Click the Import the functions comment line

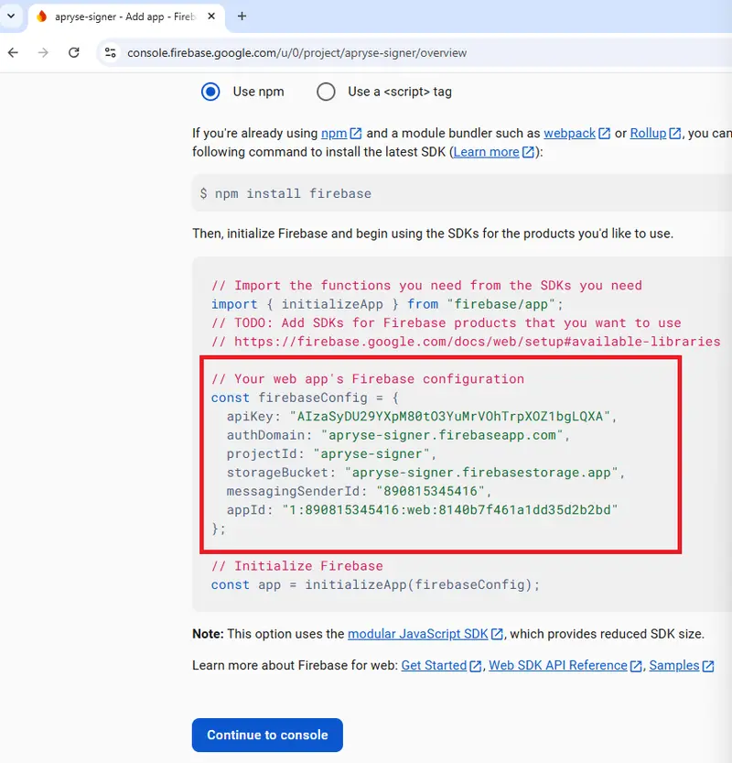(x=426, y=286)
